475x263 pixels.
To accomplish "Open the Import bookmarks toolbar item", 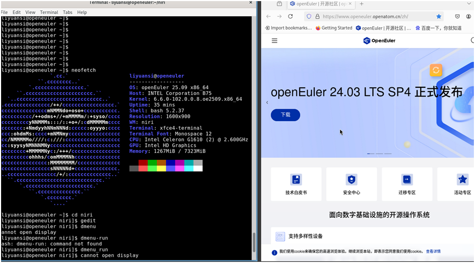I will click(x=289, y=28).
